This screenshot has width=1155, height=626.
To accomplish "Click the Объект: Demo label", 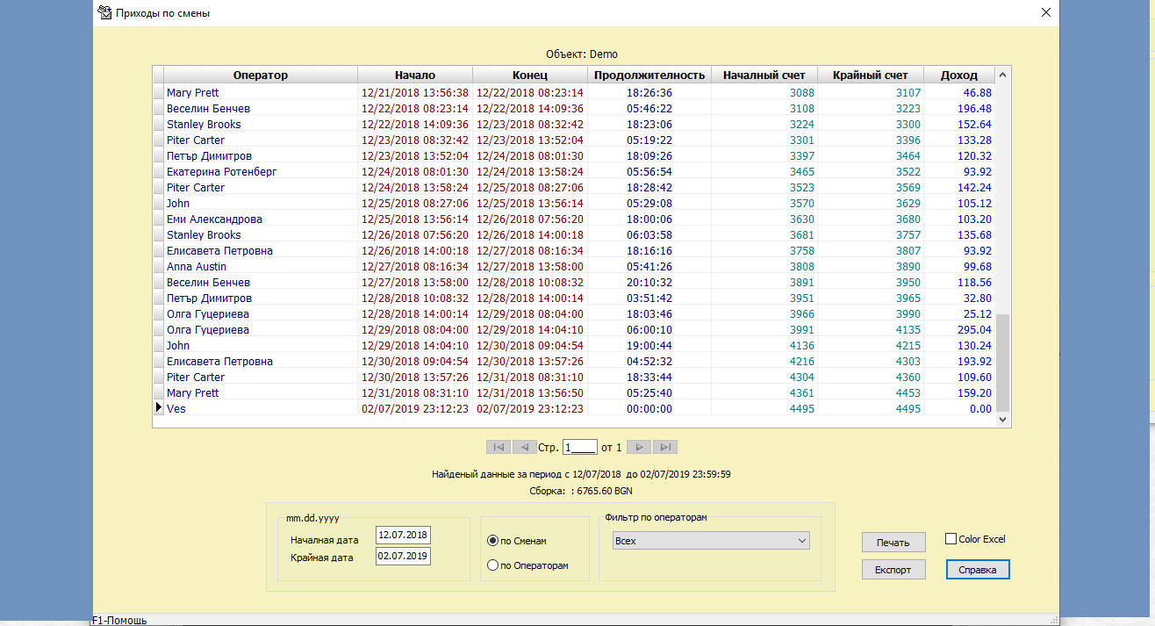I will point(582,54).
